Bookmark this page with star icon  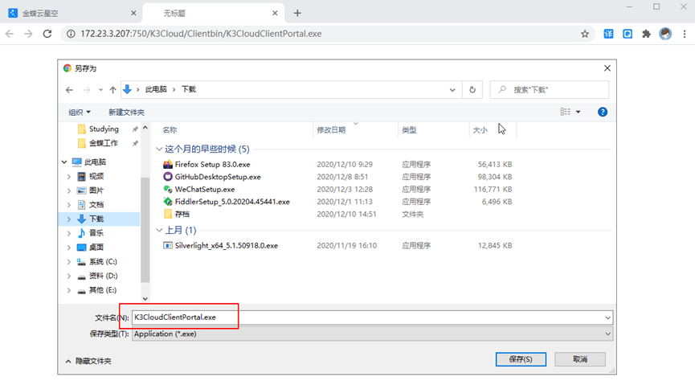pyautogui.click(x=586, y=34)
